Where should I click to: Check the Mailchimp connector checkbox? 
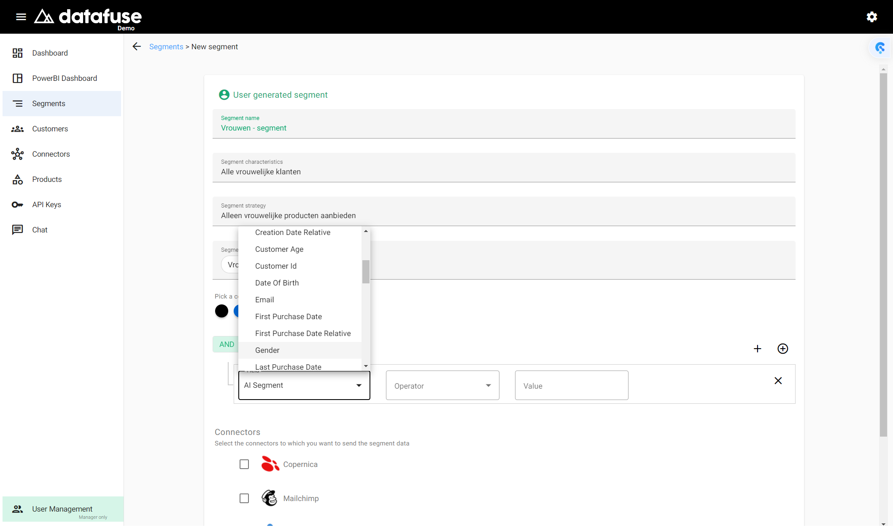[x=244, y=498]
